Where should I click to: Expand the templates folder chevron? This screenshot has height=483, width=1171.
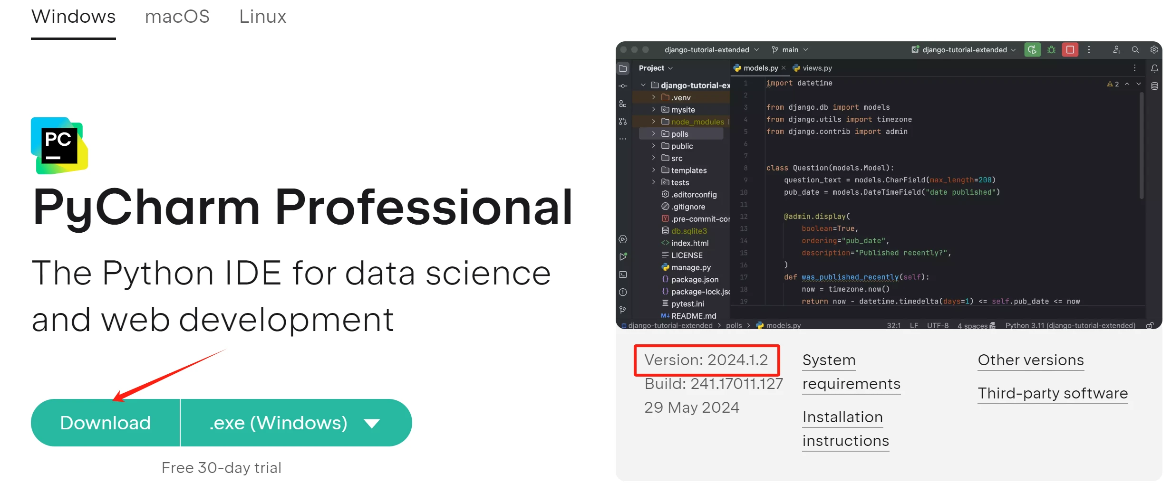[654, 170]
